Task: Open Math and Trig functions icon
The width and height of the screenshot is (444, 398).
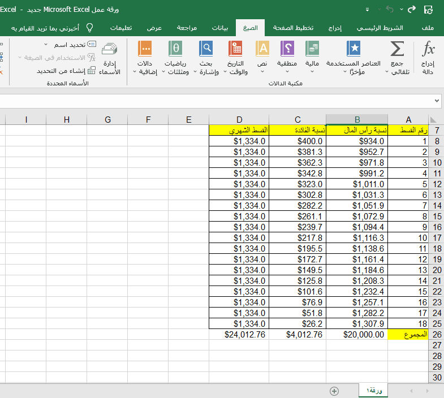Action: click(175, 49)
